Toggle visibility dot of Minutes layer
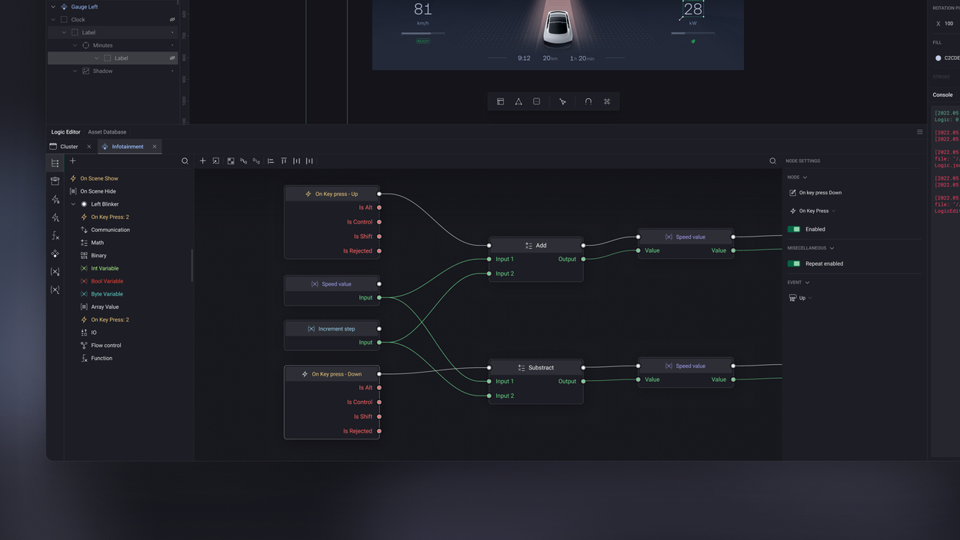Viewport: 960px width, 540px height. pos(172,45)
